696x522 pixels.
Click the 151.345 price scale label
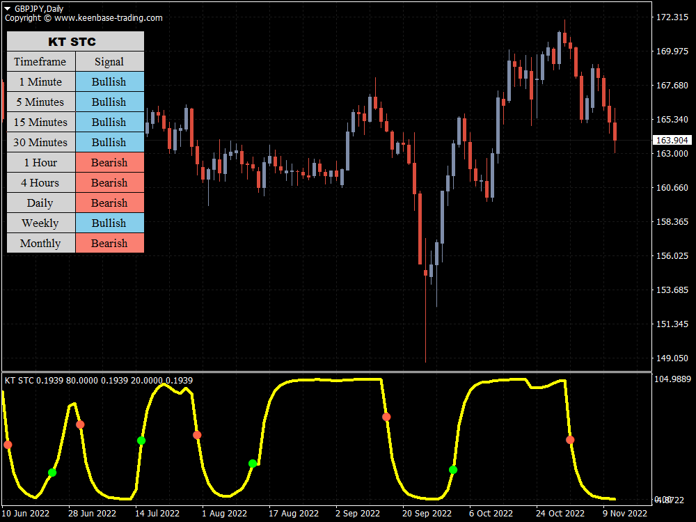click(672, 324)
